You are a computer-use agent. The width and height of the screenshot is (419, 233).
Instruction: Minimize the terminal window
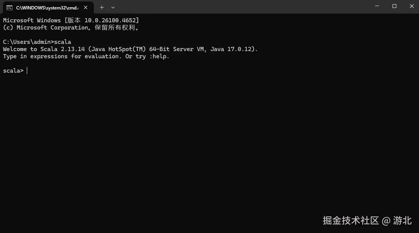(377, 6)
